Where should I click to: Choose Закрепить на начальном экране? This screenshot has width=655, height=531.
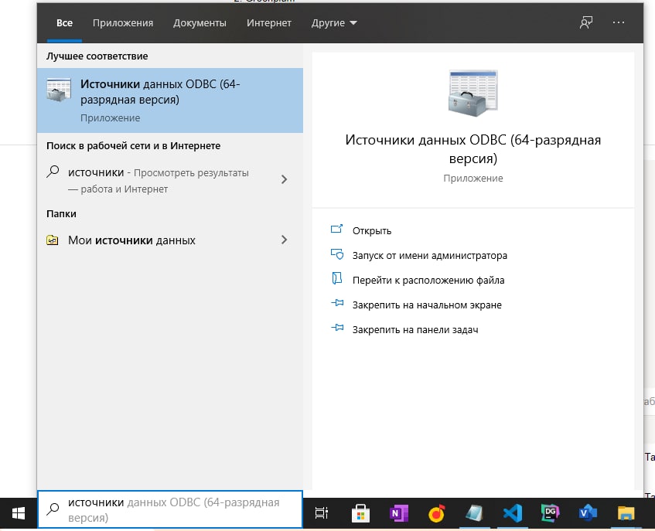[427, 305]
